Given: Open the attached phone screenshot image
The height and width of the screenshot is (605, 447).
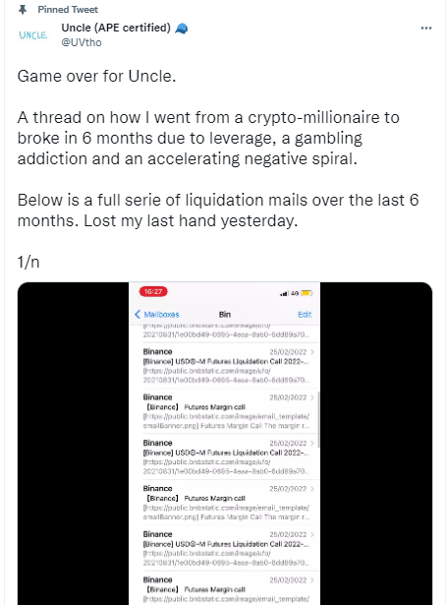Looking at the screenshot, I should click(225, 444).
